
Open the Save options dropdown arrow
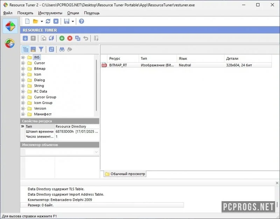click(x=73, y=21)
